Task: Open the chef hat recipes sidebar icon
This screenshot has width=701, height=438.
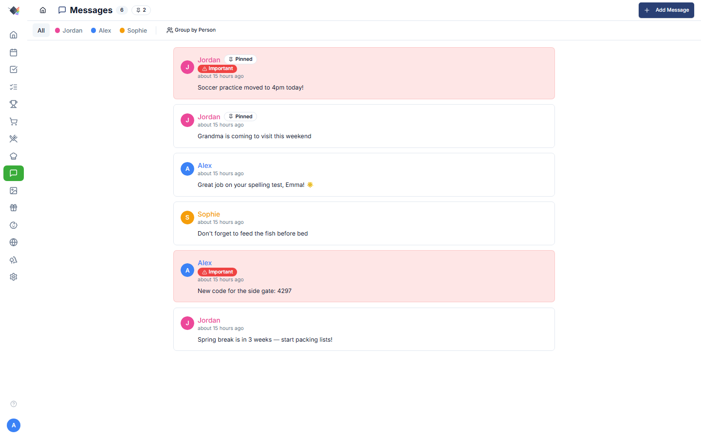Action: tap(14, 156)
